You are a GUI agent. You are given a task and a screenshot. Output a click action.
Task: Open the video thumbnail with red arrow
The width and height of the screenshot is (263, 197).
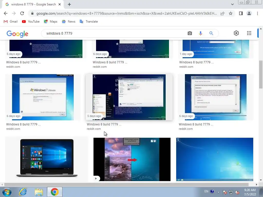tap(132, 159)
